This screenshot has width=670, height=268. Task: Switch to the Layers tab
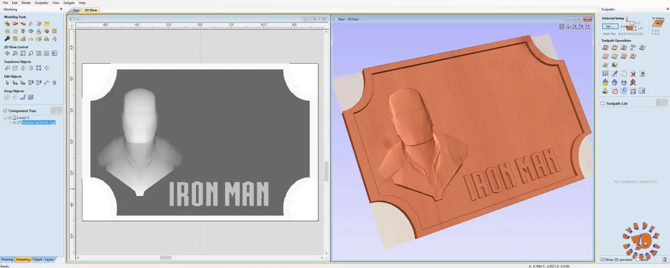(49, 260)
